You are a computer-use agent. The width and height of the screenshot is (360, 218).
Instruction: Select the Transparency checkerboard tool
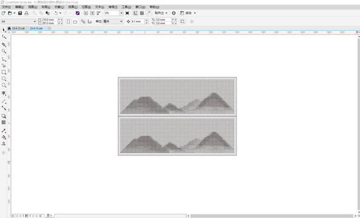click(x=4, y=122)
